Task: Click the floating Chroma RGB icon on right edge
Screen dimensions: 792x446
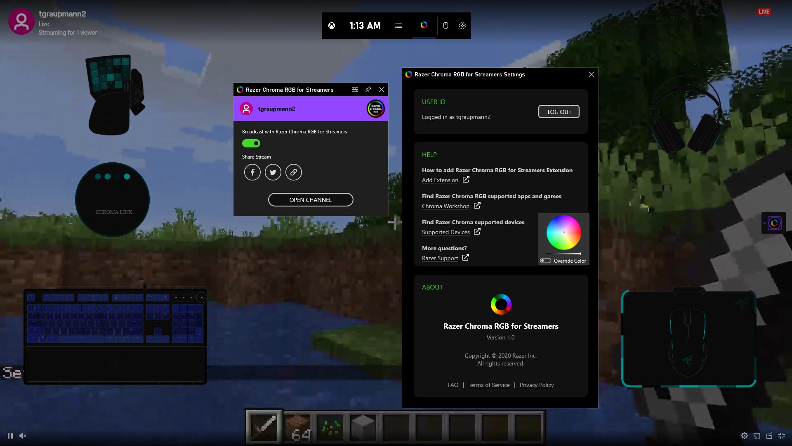Action: [774, 223]
